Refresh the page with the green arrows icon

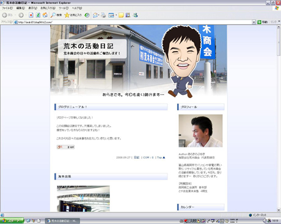pos(38,15)
